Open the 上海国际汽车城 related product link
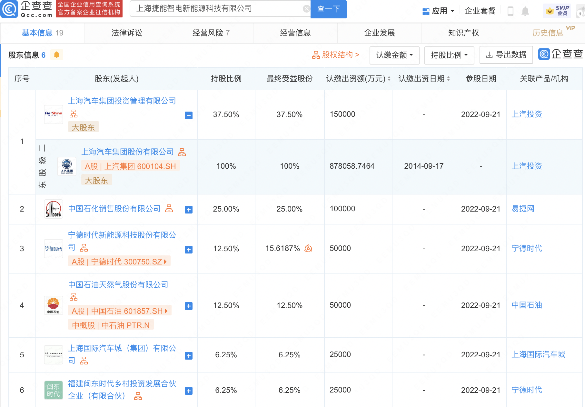 pos(538,354)
